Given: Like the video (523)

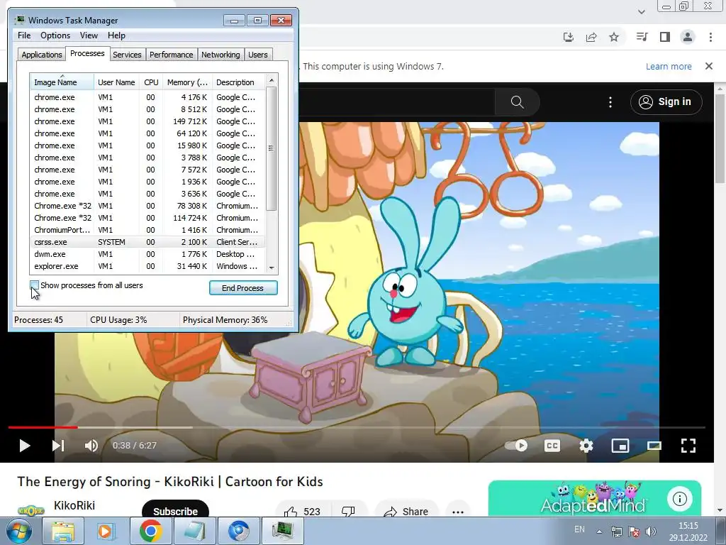Looking at the screenshot, I should pos(302,511).
